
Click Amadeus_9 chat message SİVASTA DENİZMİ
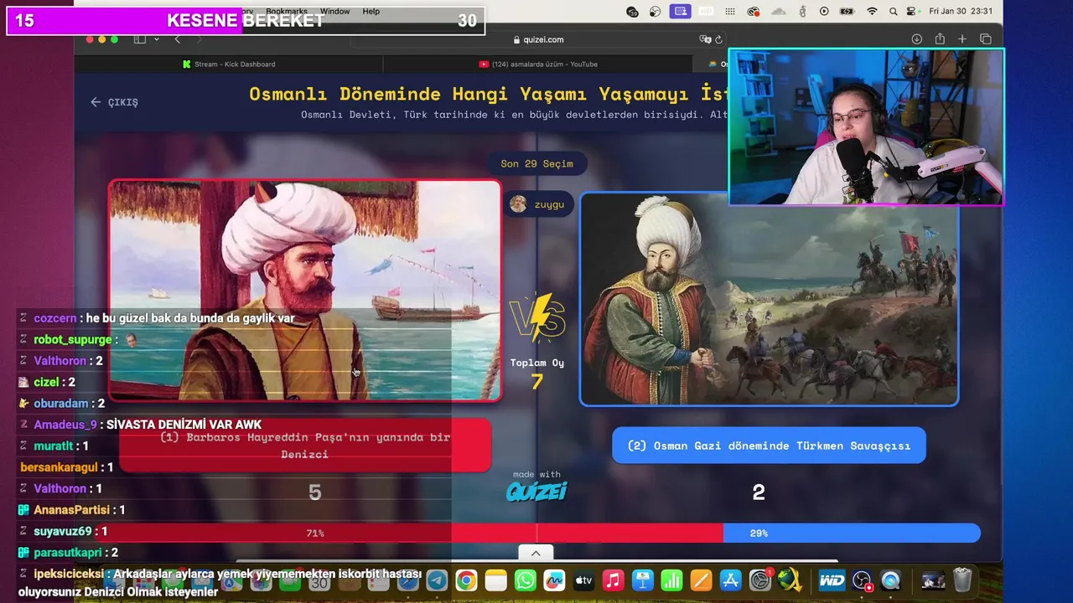coord(139,425)
